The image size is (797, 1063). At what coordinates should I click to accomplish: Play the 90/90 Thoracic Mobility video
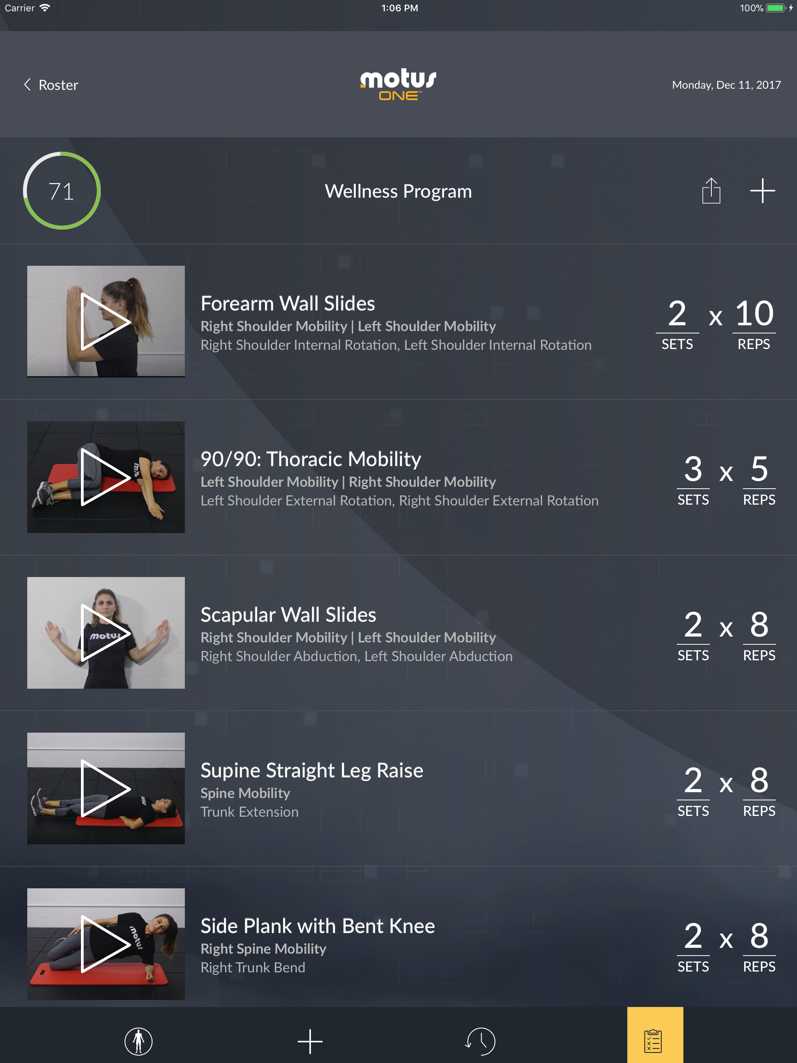(106, 477)
